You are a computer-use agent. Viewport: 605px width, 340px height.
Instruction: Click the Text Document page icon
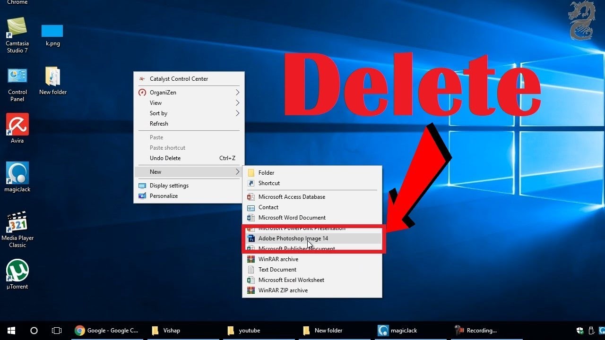[x=251, y=270]
